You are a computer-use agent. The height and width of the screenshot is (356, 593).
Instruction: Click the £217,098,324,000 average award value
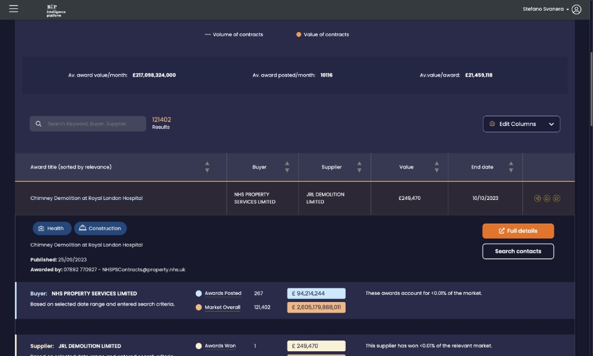(154, 75)
